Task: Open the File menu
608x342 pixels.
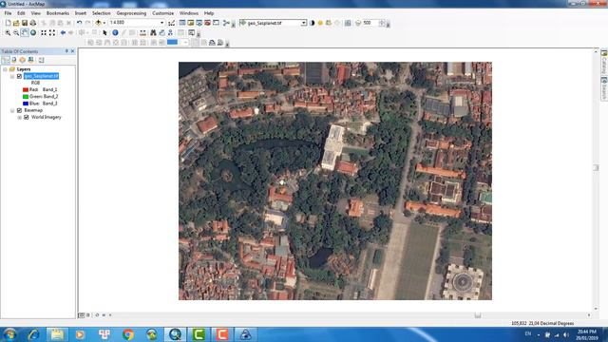Action: click(8, 13)
